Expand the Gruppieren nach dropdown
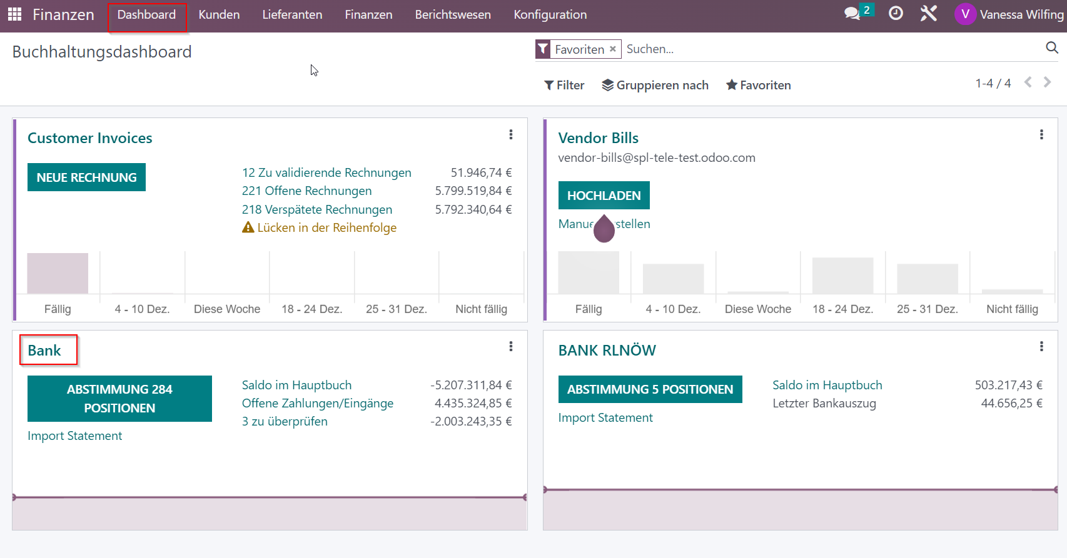 (x=655, y=85)
